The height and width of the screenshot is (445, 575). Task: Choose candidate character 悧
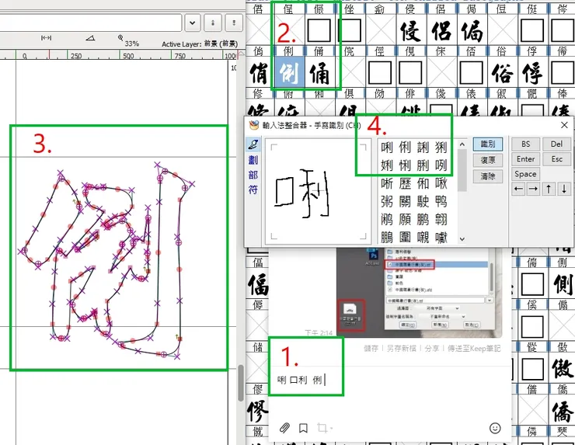point(405,165)
